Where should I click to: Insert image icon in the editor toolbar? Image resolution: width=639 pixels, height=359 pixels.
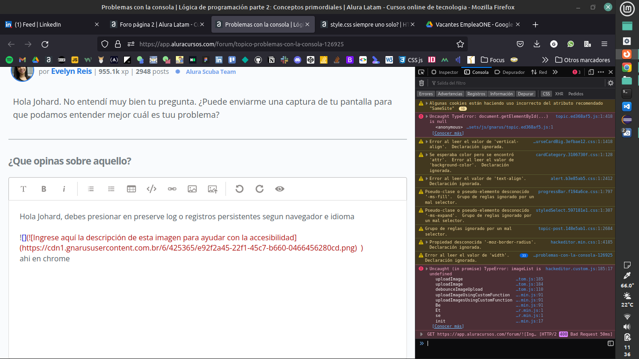(192, 189)
